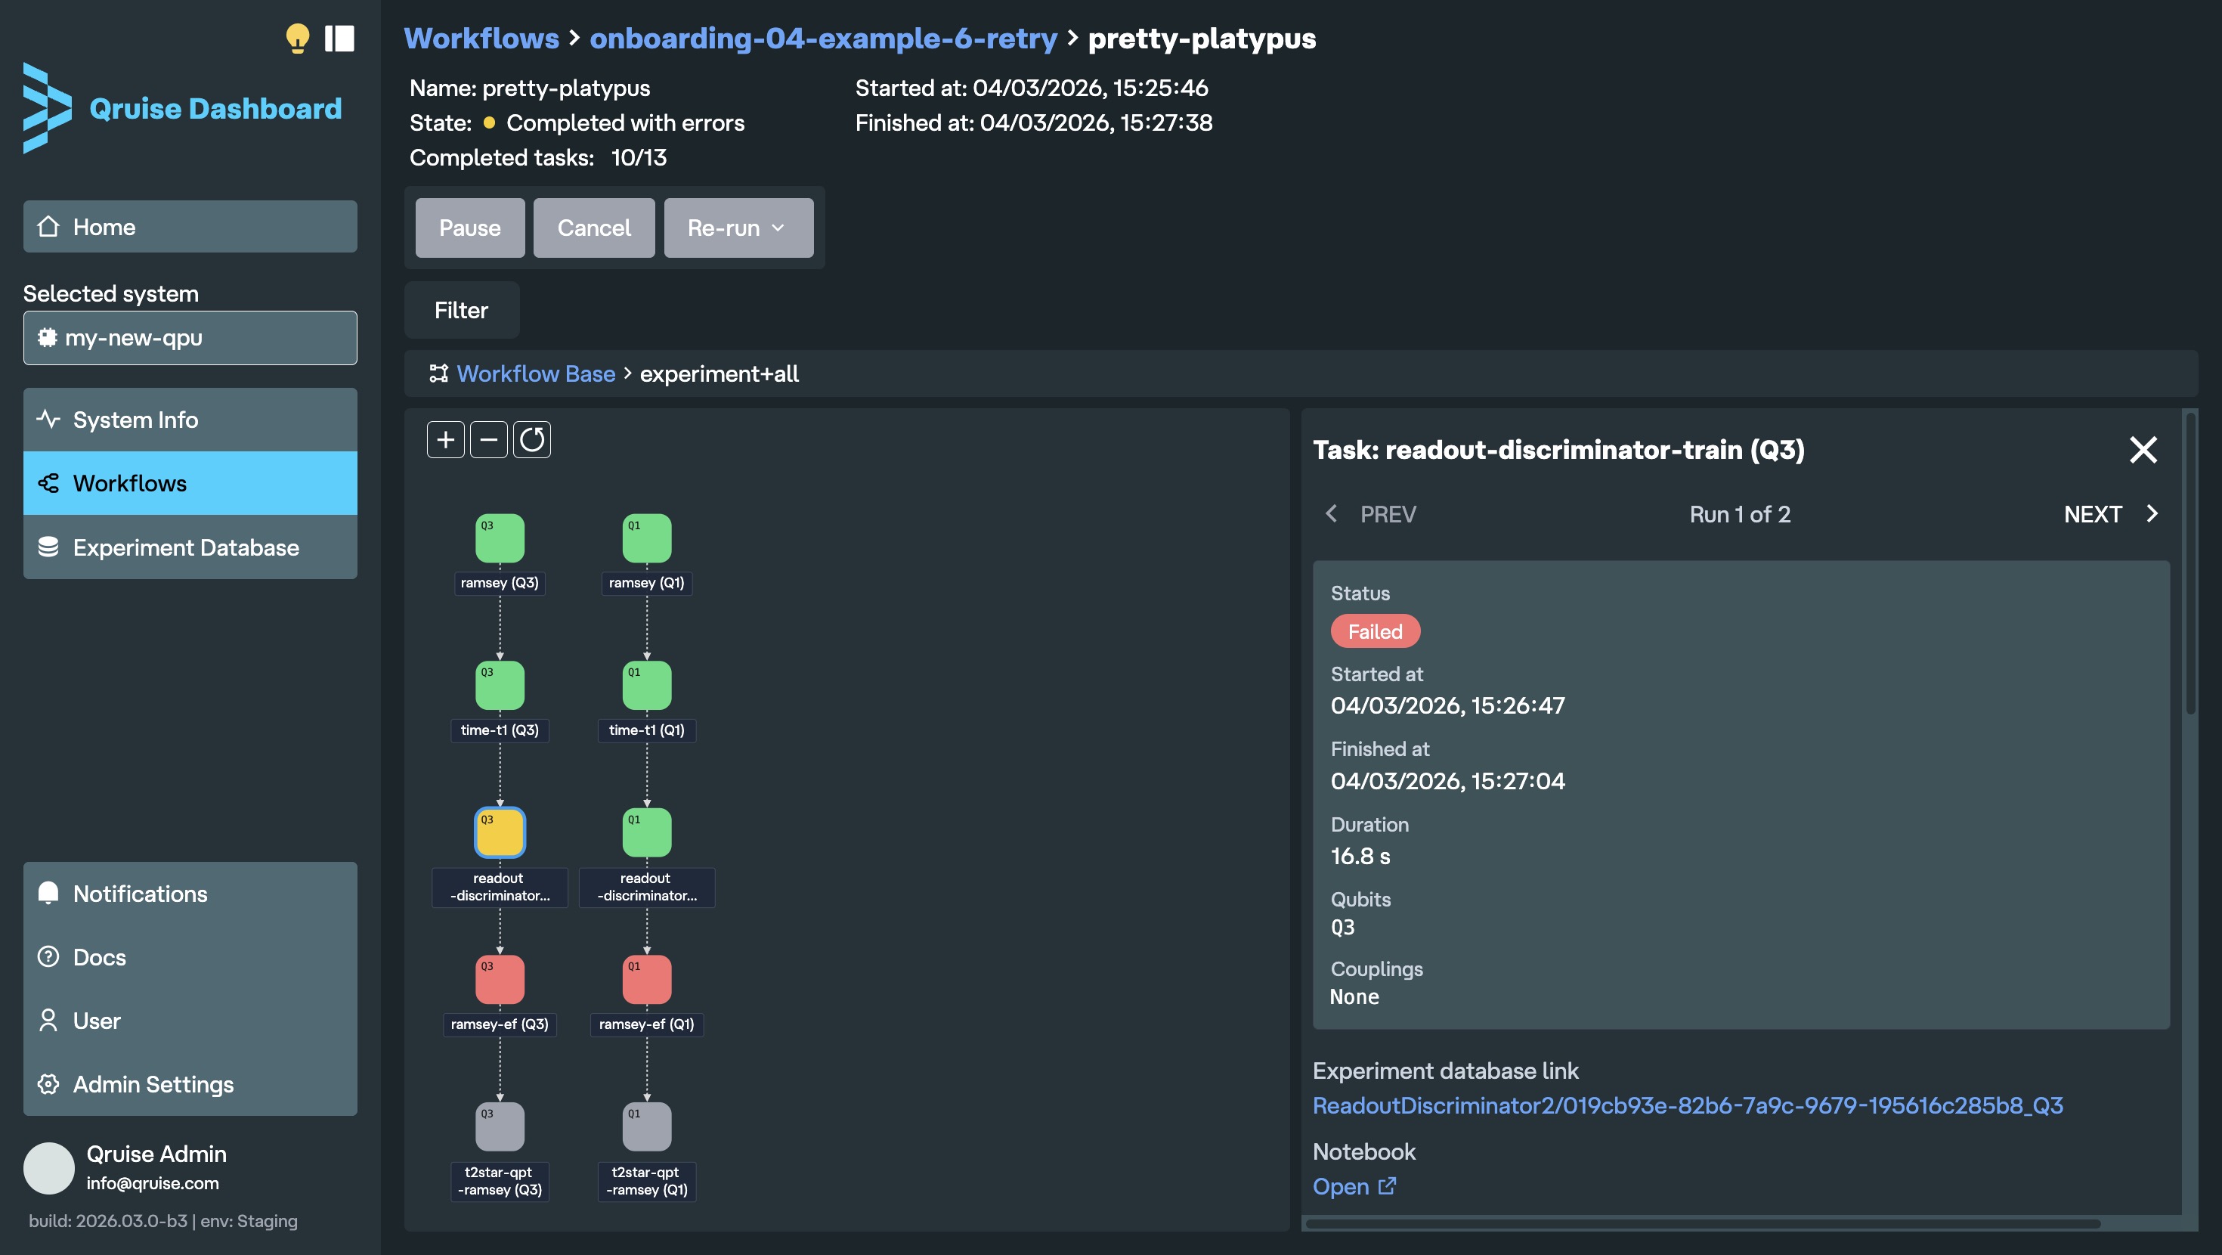Viewport: 2222px width, 1255px height.
Task: Click the Notifications bell icon
Action: click(x=49, y=892)
